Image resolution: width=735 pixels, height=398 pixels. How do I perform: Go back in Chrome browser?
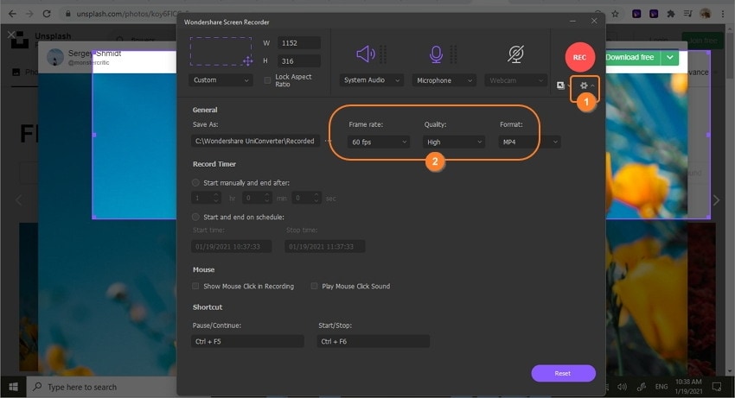(x=12, y=14)
